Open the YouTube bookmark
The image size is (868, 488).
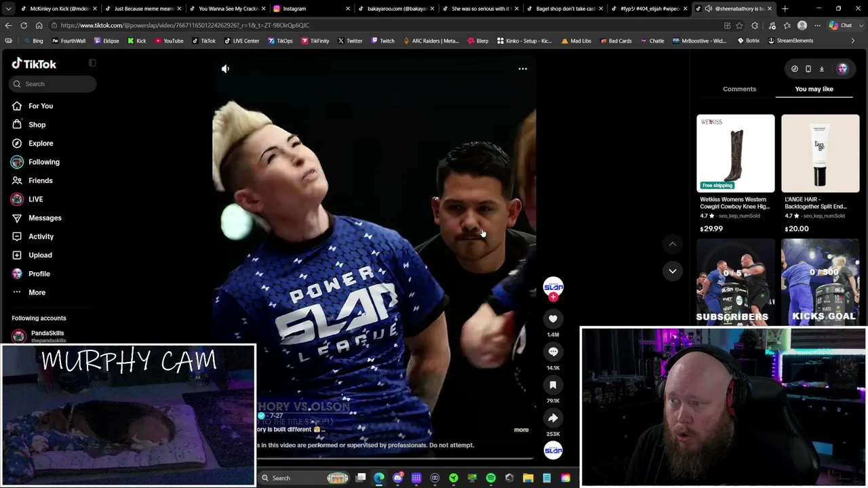pyautogui.click(x=169, y=41)
